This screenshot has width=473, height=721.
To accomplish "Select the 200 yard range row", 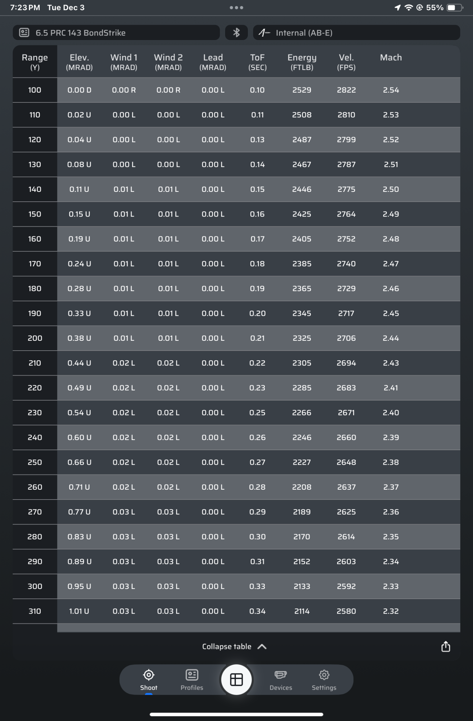I will pos(35,338).
